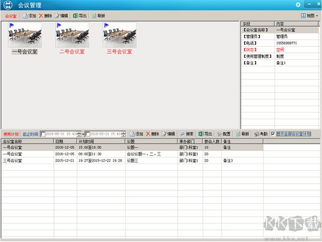Click 添加 in the usage plan toolbar
This screenshot has width=322, height=242.
click(x=136, y=134)
